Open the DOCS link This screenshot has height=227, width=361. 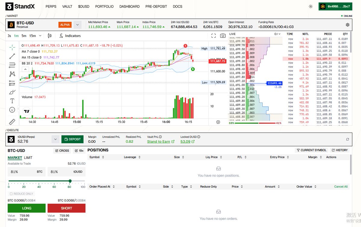tap(177, 6)
